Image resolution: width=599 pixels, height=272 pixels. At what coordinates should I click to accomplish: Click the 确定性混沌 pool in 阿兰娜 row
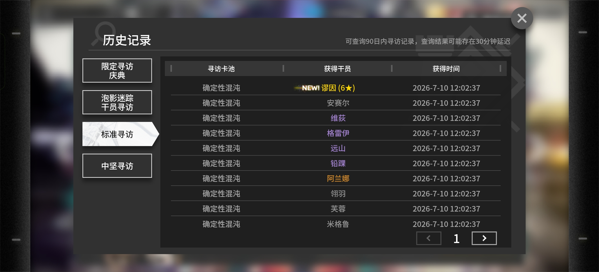click(x=221, y=179)
